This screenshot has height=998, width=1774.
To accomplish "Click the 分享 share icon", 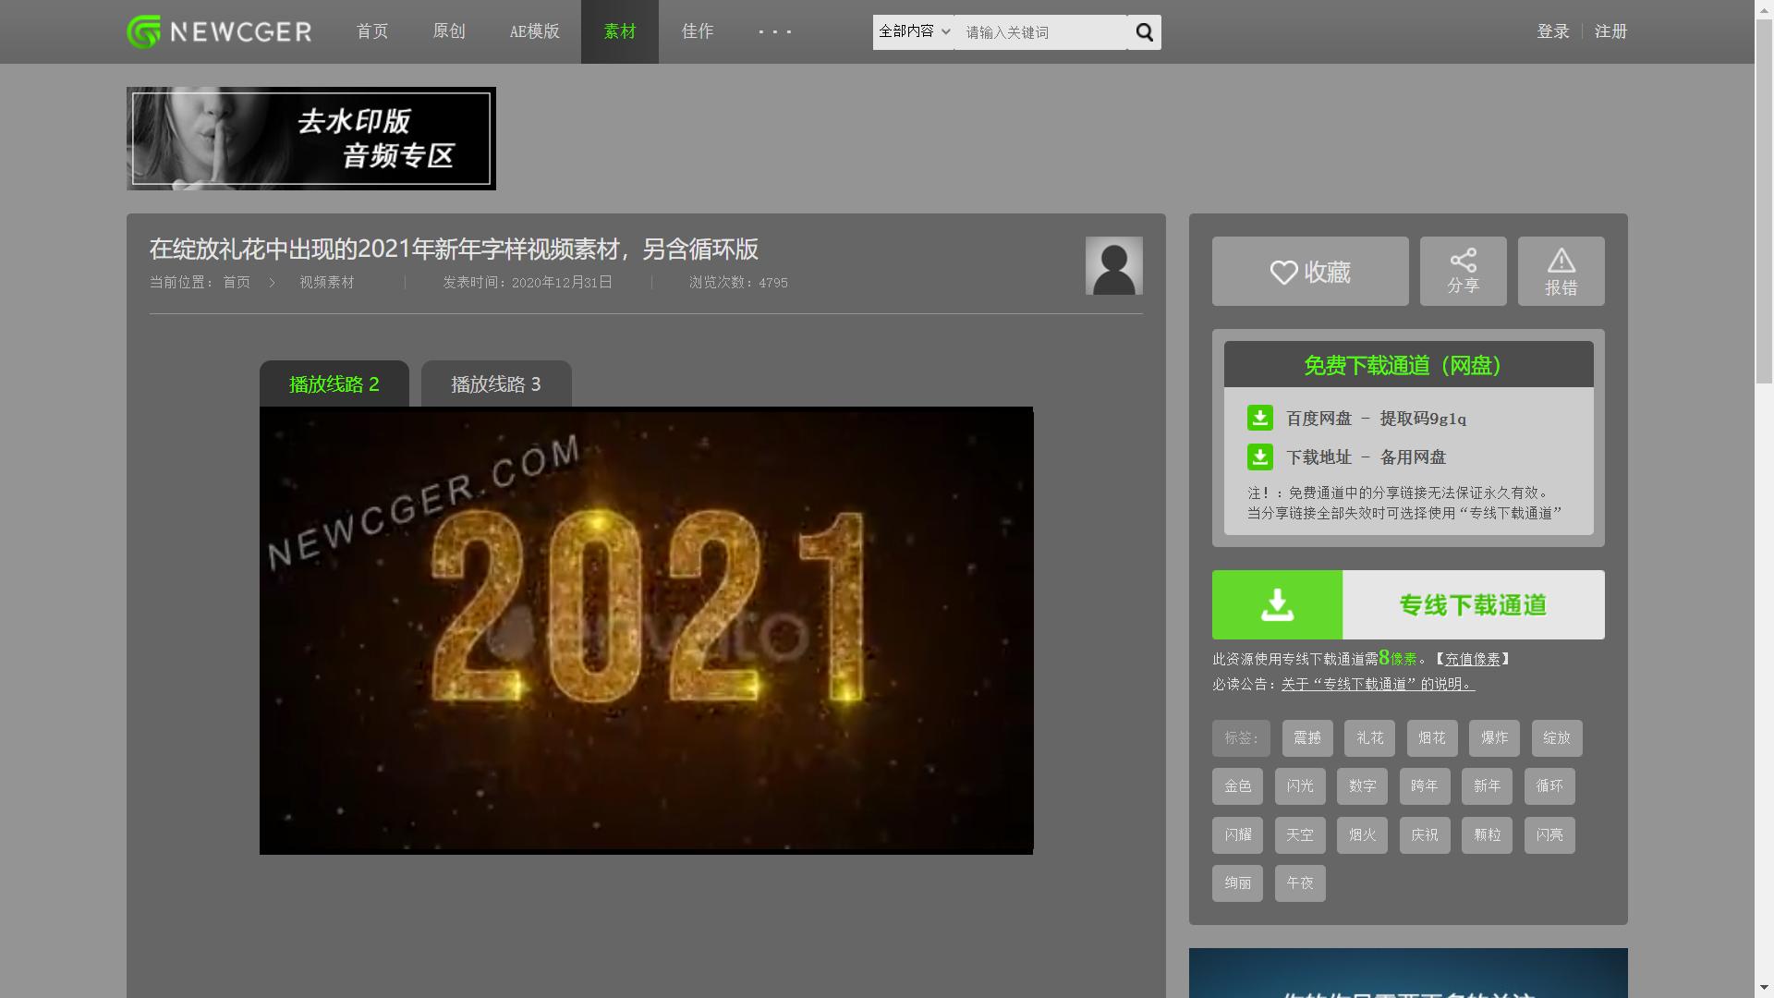I will pyautogui.click(x=1463, y=262).
